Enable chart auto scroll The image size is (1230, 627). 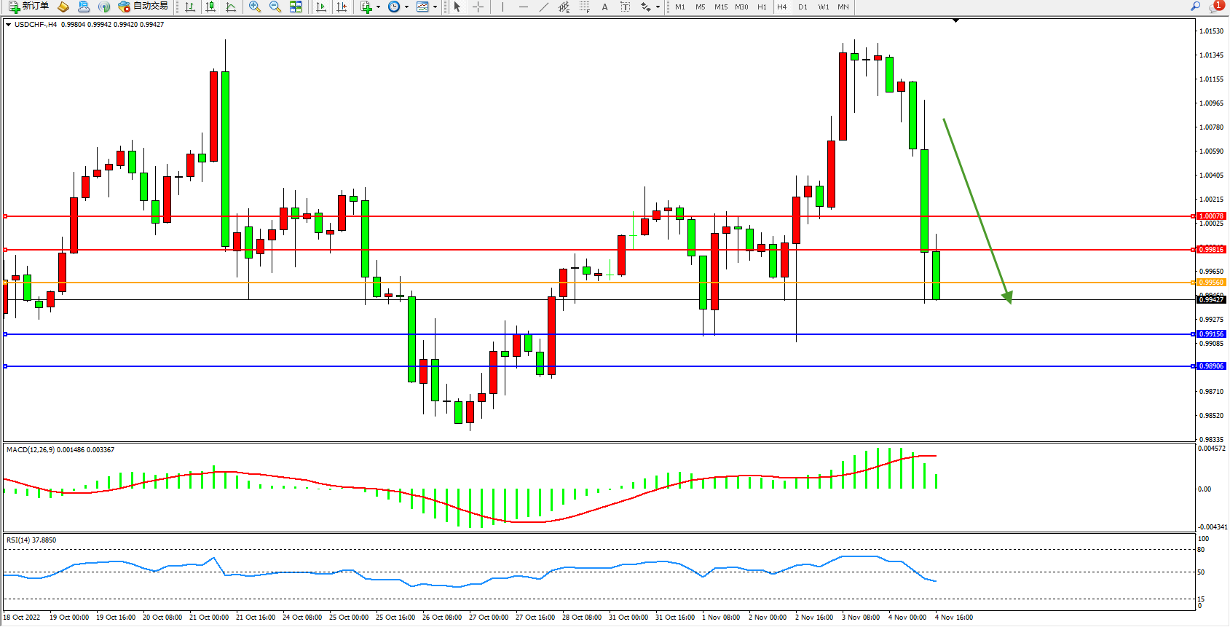[x=321, y=7]
